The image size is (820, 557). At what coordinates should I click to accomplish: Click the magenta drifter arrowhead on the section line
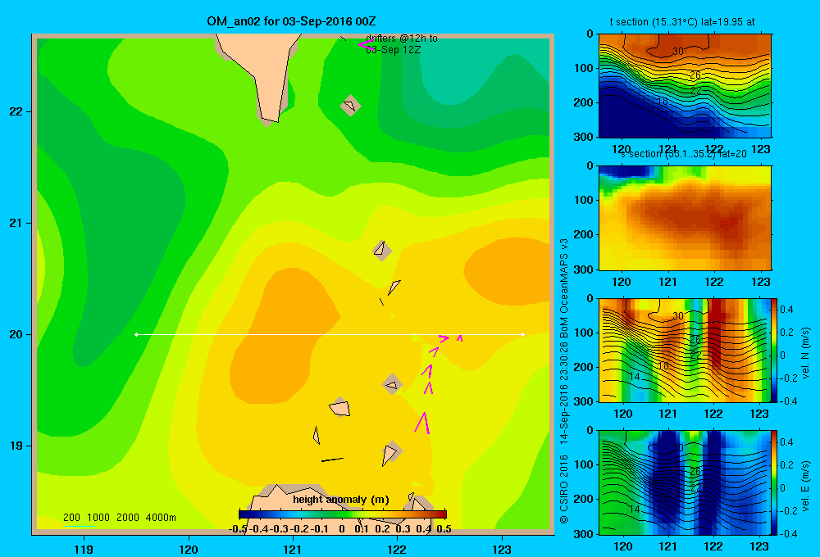pyautogui.click(x=444, y=338)
